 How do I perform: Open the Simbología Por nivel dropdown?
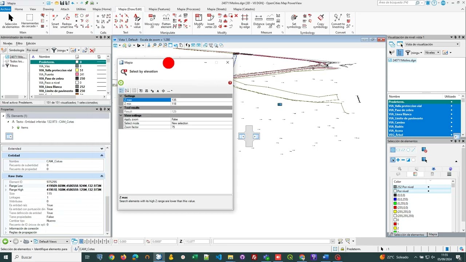[37, 50]
